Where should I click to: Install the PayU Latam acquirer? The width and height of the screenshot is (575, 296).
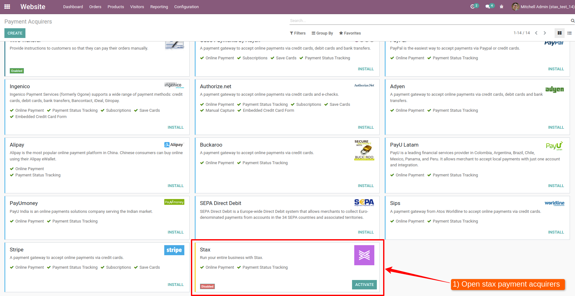pos(556,186)
